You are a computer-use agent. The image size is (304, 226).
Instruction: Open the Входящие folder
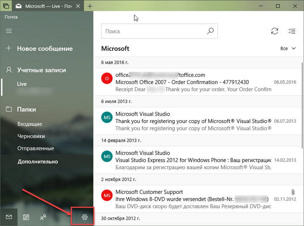click(30, 124)
